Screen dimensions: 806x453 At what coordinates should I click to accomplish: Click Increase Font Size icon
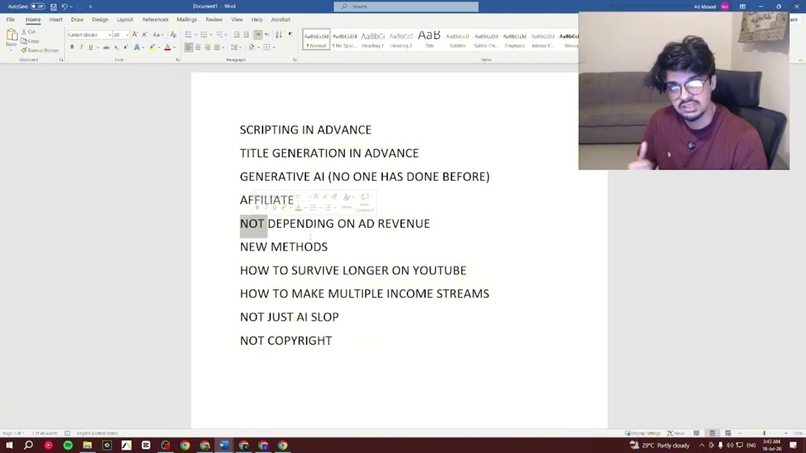click(135, 35)
